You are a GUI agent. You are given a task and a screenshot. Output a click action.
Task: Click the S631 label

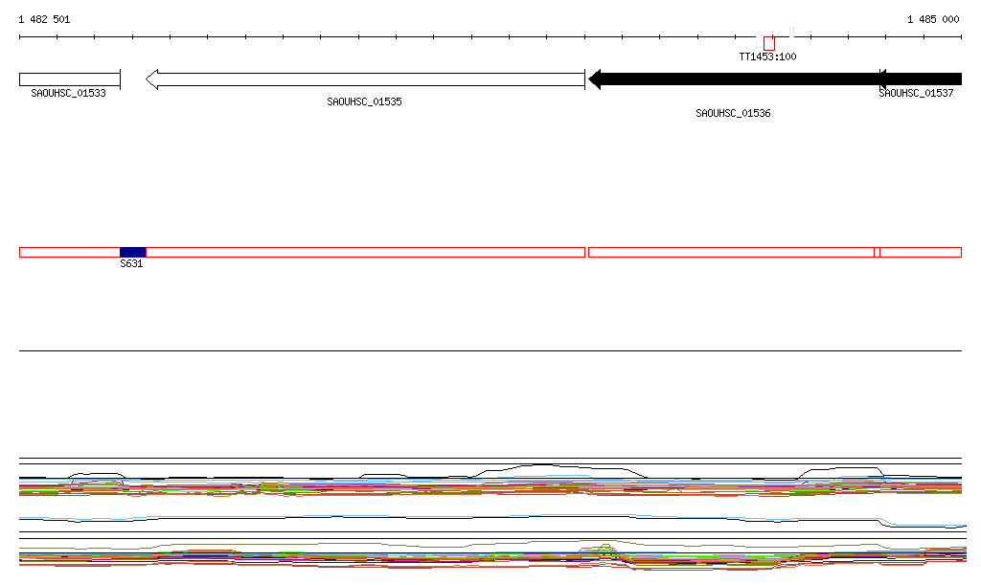[x=131, y=263]
